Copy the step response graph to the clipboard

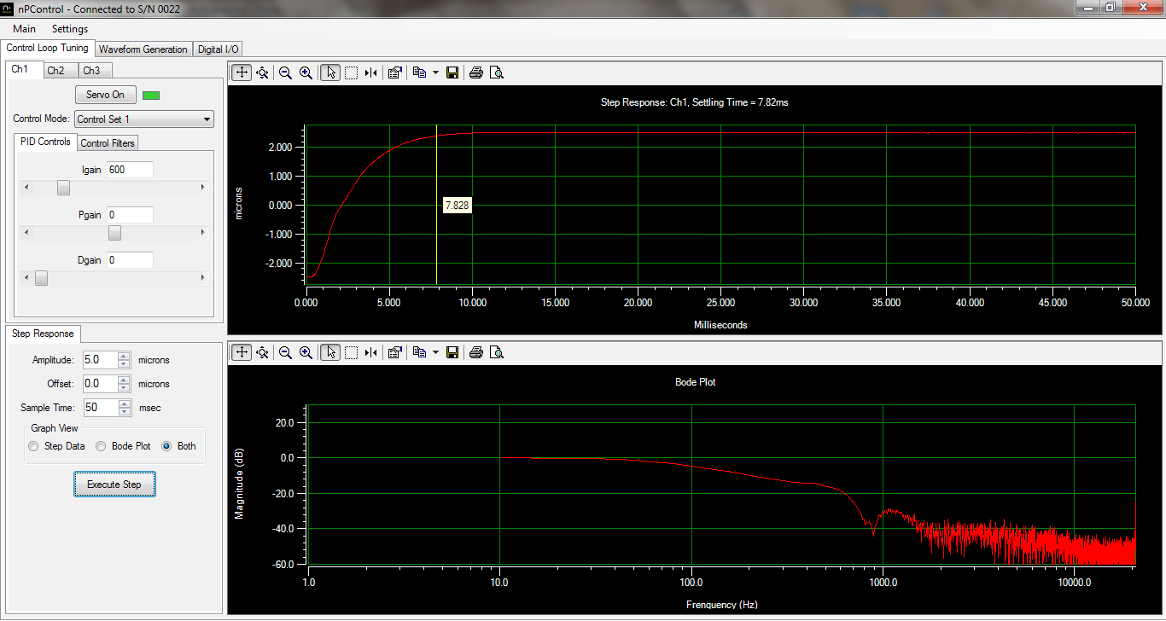click(x=419, y=73)
